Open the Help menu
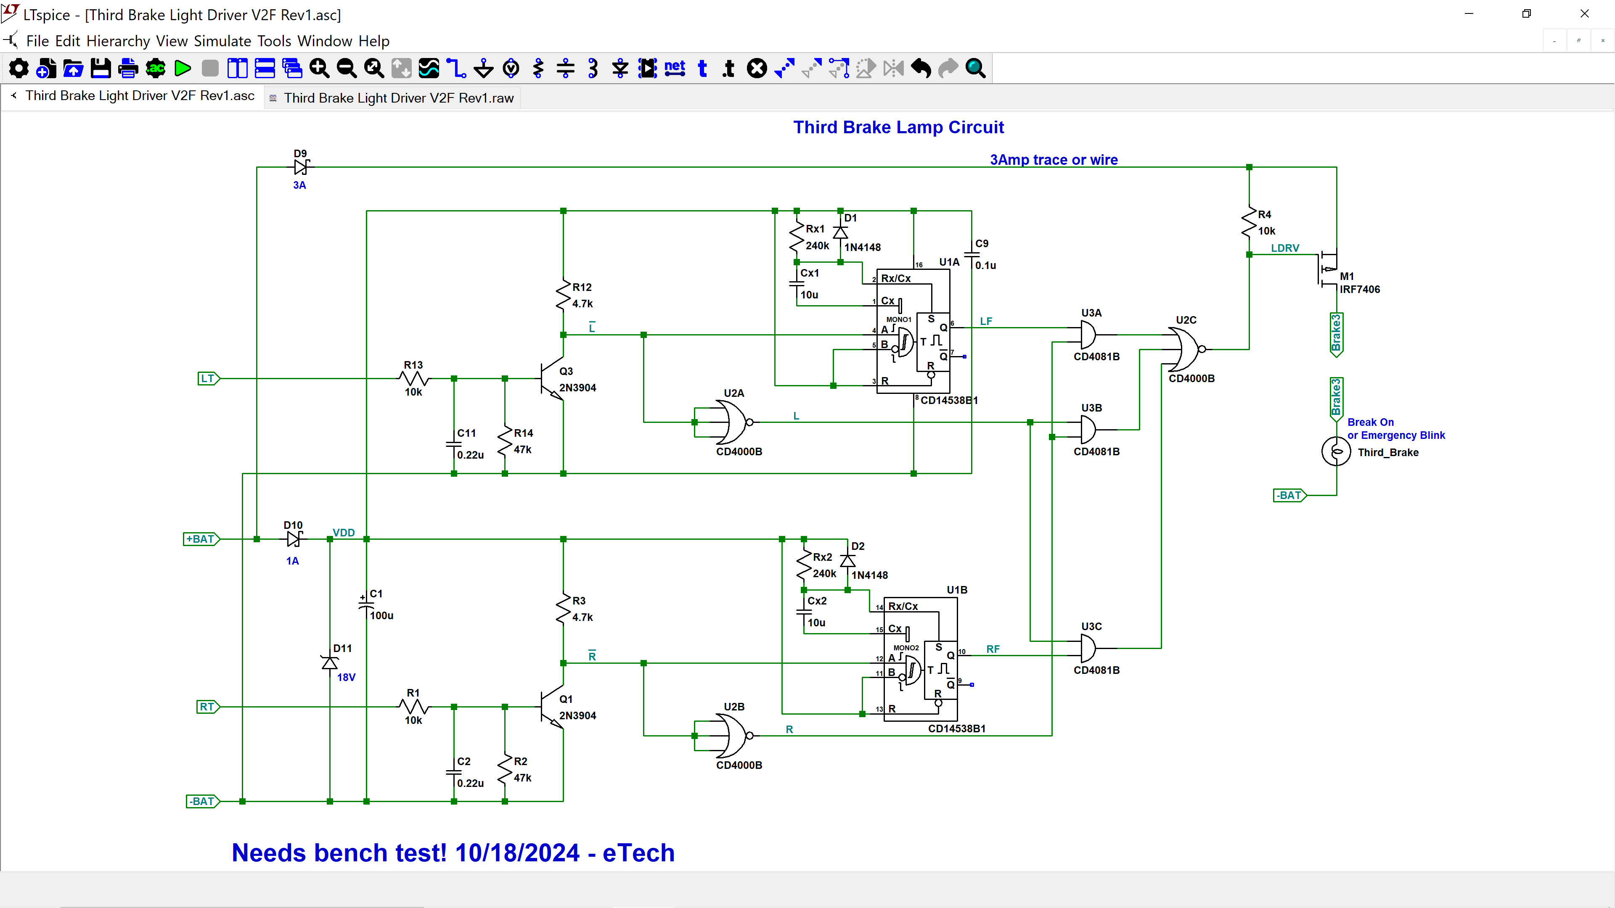 tap(374, 41)
